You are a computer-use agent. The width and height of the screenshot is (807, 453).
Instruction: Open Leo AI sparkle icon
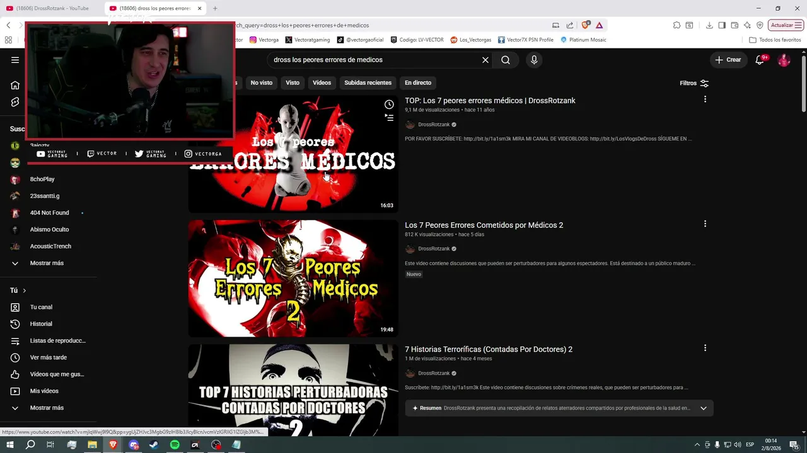[x=747, y=25]
